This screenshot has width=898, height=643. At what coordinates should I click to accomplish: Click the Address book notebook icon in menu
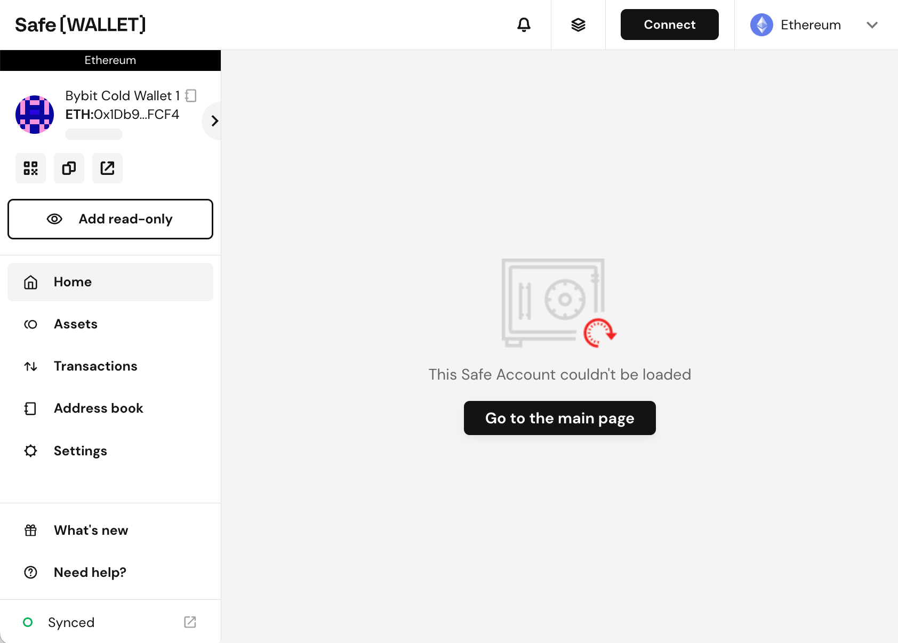coord(30,408)
